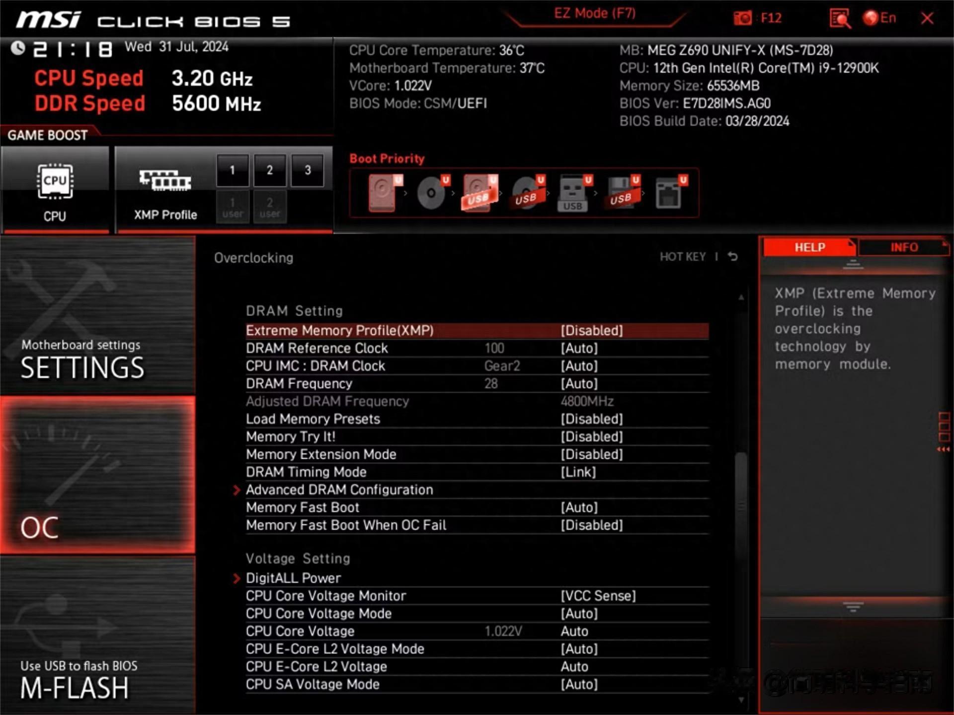954x715 pixels.
Task: Open Load Memory Presets option
Action: [477, 419]
